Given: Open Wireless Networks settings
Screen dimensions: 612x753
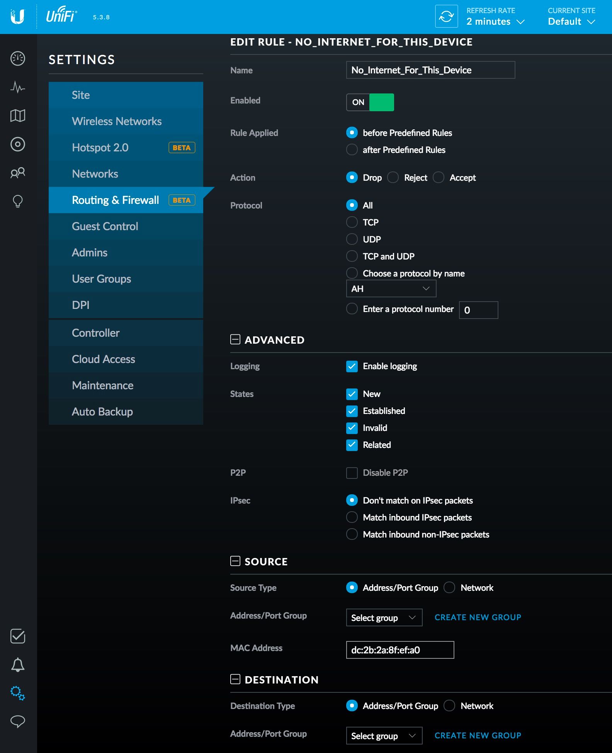Looking at the screenshot, I should [x=117, y=121].
